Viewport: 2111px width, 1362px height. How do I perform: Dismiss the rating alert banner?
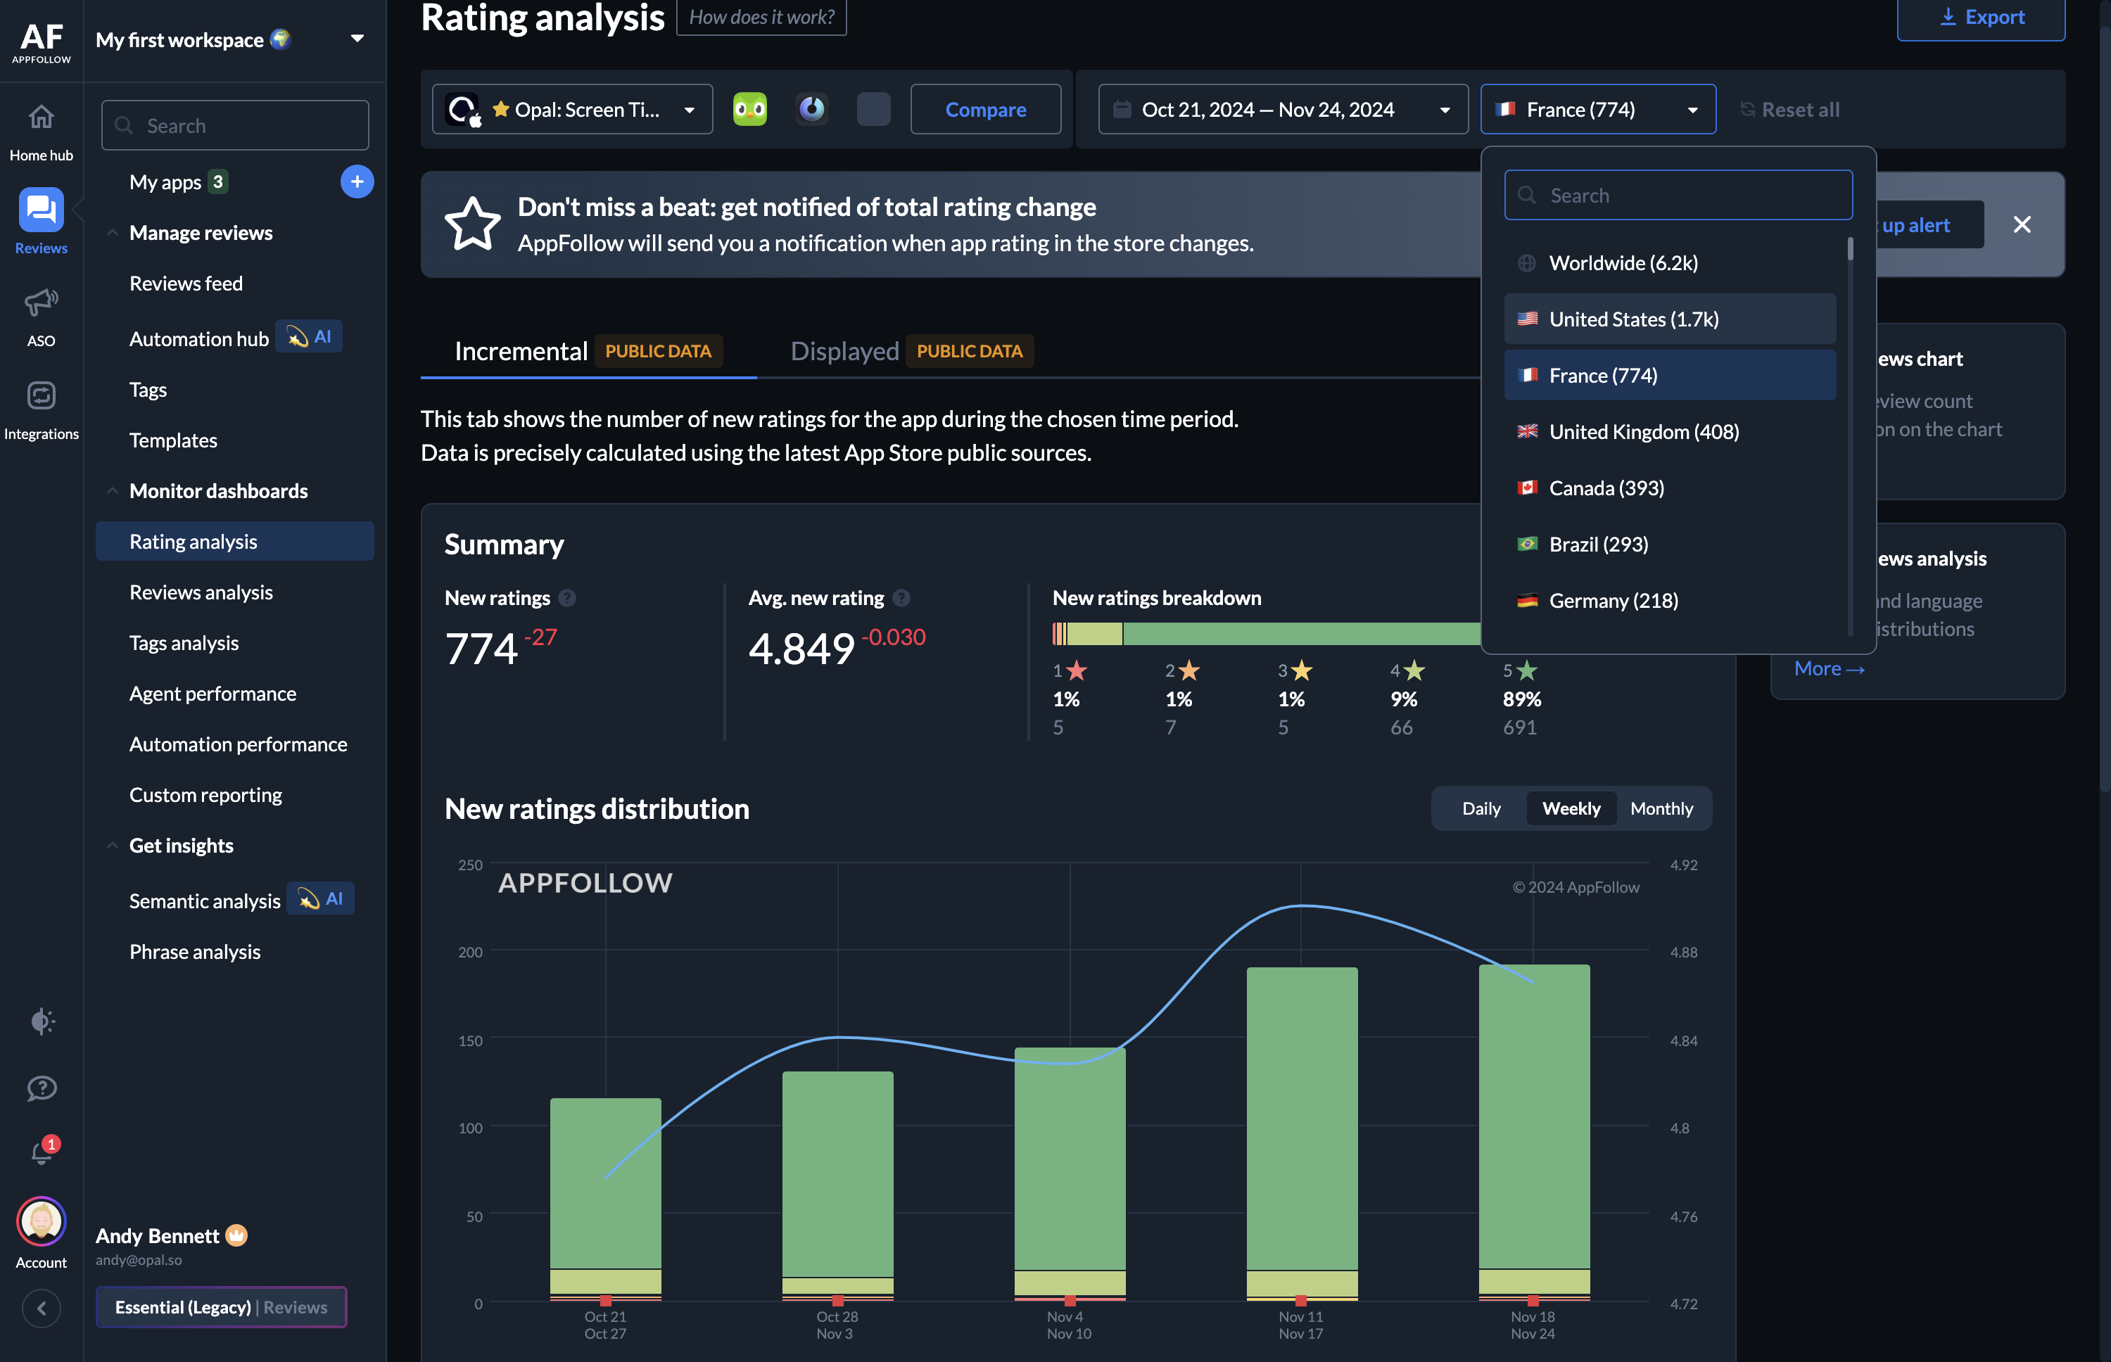coord(2021,224)
